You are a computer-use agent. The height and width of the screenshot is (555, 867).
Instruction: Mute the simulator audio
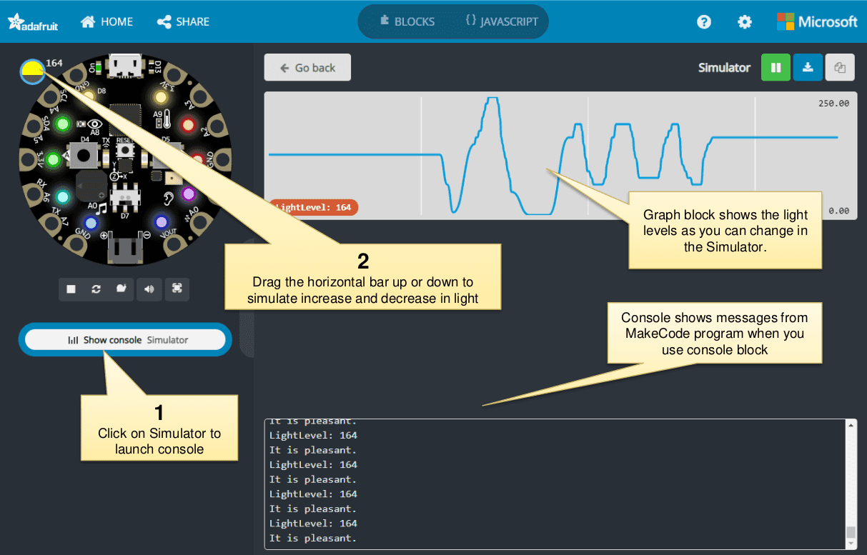pyautogui.click(x=149, y=289)
